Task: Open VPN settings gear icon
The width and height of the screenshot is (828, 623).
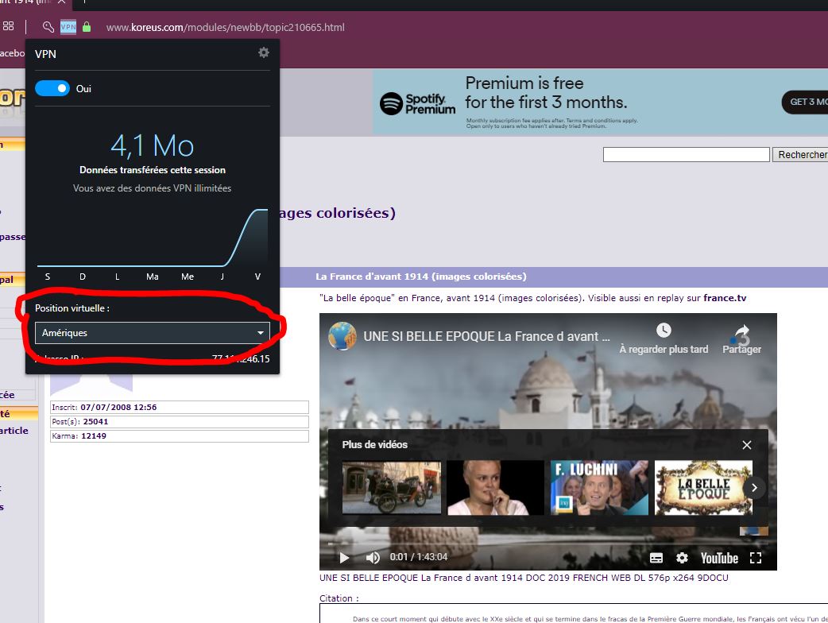Action: click(264, 52)
